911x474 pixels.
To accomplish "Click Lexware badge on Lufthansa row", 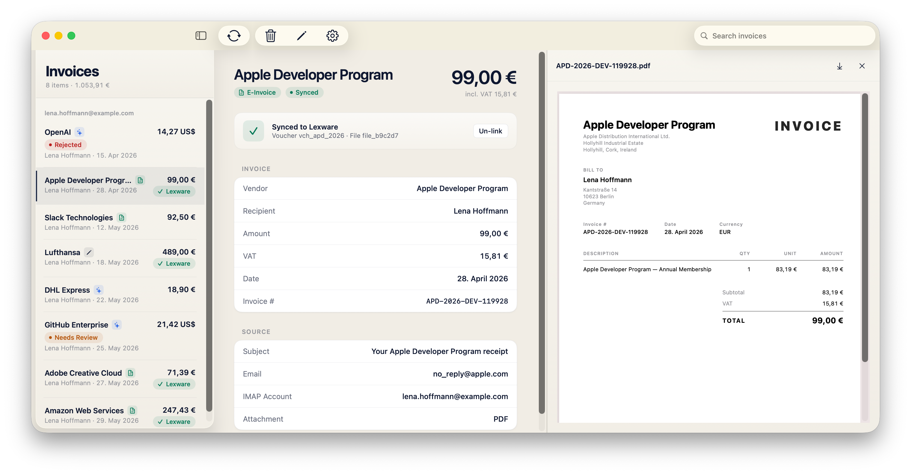I will pyautogui.click(x=174, y=263).
